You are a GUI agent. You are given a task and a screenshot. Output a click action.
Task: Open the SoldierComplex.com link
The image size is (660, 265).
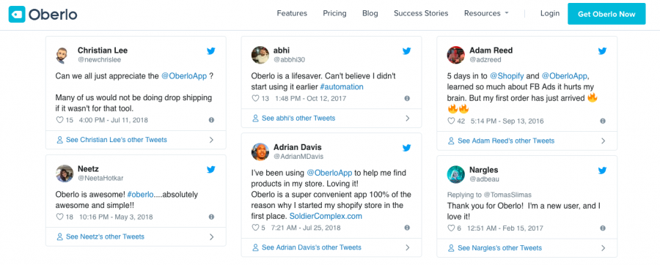coord(326,216)
